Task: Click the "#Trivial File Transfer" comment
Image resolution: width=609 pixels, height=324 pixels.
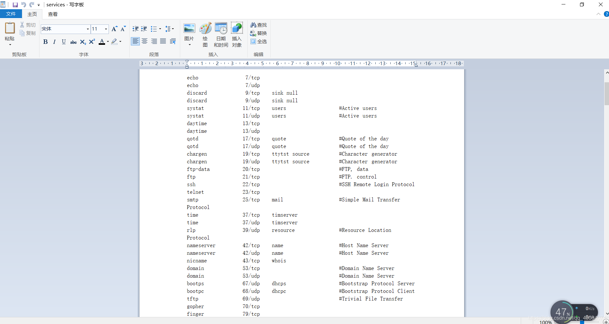Action: coord(371,299)
